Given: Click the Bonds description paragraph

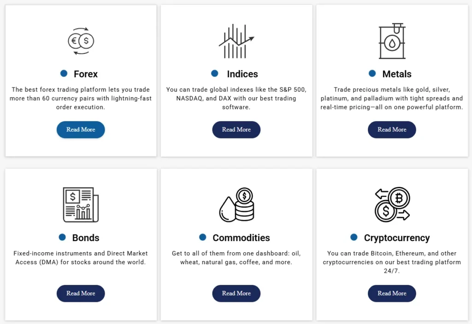Looking at the screenshot, I should pos(81,258).
